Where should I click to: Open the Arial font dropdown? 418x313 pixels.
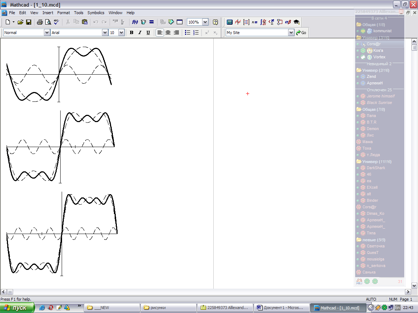pyautogui.click(x=105, y=33)
